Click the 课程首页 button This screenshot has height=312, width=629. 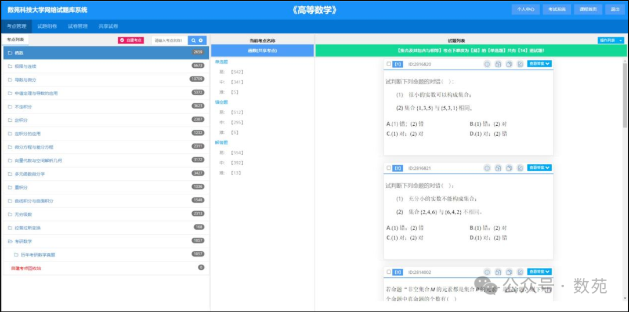click(x=588, y=10)
